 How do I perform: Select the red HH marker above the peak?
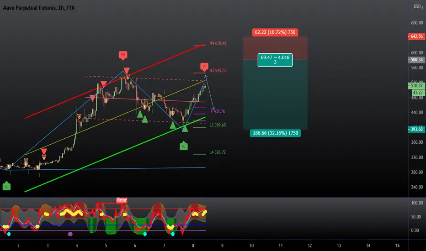[123, 55]
